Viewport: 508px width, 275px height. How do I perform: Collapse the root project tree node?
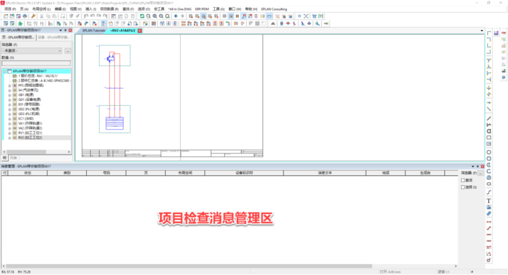tap(4, 71)
